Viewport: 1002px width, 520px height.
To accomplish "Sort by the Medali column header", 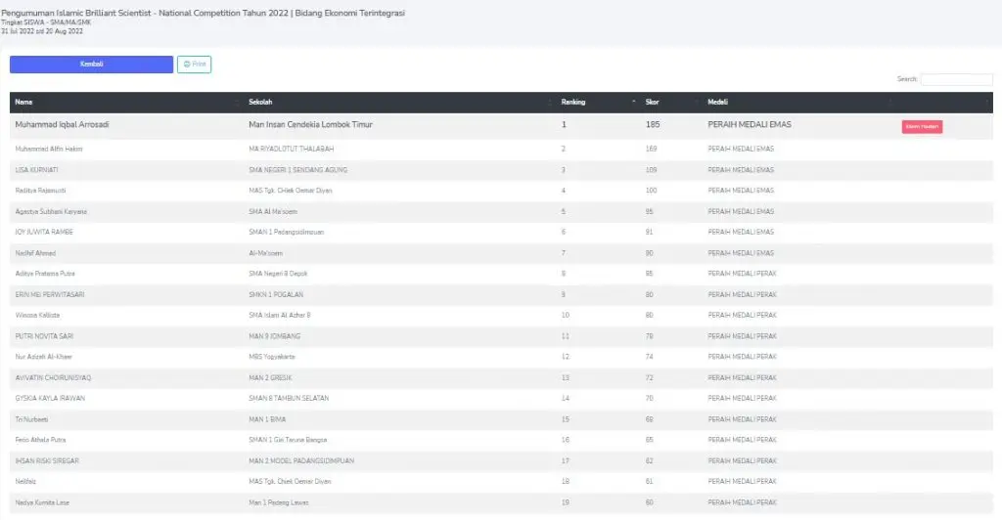I will click(x=717, y=102).
